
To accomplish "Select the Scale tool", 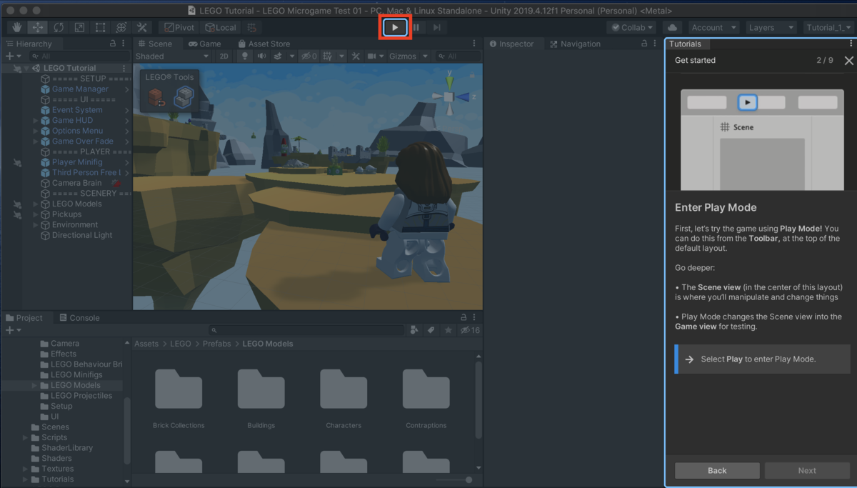I will coord(79,27).
